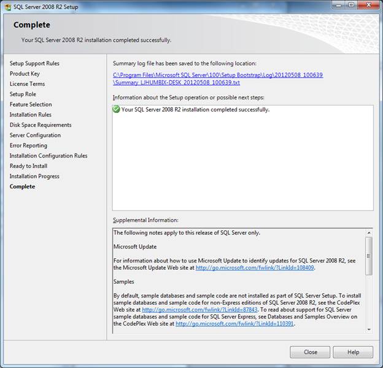Minimize the SQL Server Setup window
Viewport: 383px width, 368px height.
(339, 5)
